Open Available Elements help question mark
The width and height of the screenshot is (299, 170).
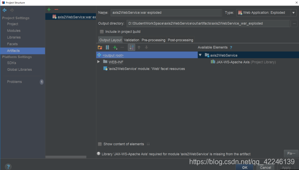(231, 47)
